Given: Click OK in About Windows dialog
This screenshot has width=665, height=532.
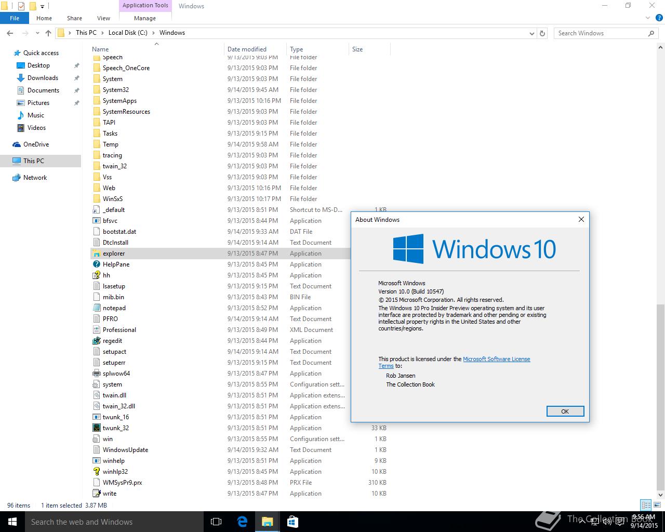Looking at the screenshot, I should (565, 411).
